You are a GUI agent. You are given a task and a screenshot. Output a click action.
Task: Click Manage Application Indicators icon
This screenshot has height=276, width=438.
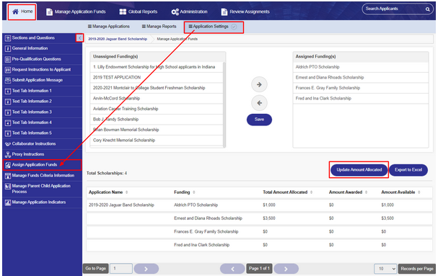point(8,202)
